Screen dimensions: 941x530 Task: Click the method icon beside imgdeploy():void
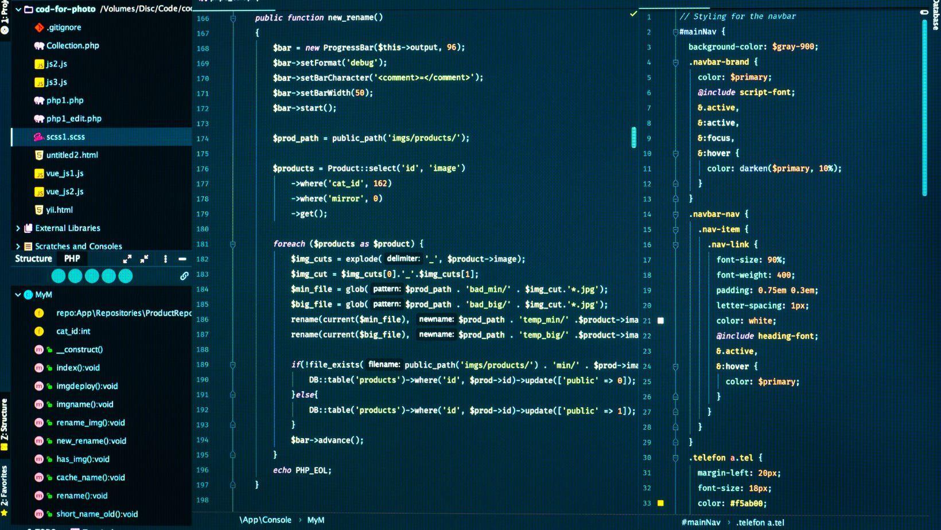[x=39, y=387]
